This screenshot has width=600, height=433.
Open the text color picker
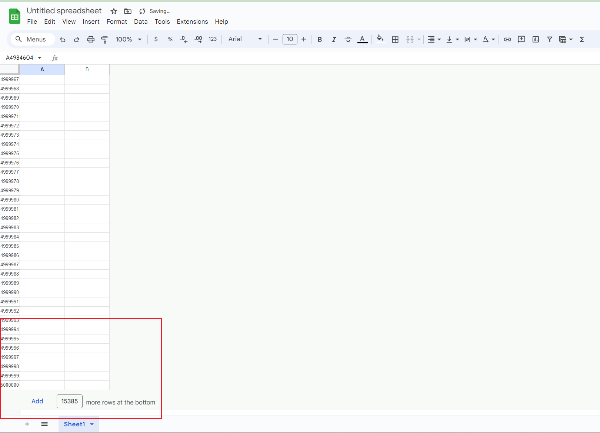click(362, 39)
